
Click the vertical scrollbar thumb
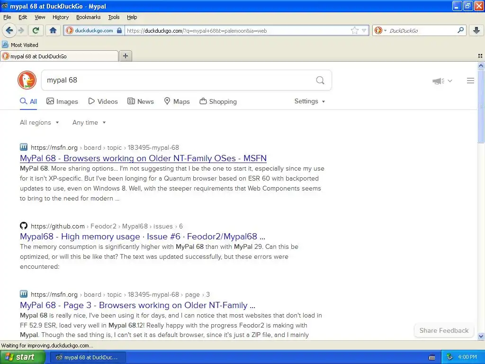point(481,106)
